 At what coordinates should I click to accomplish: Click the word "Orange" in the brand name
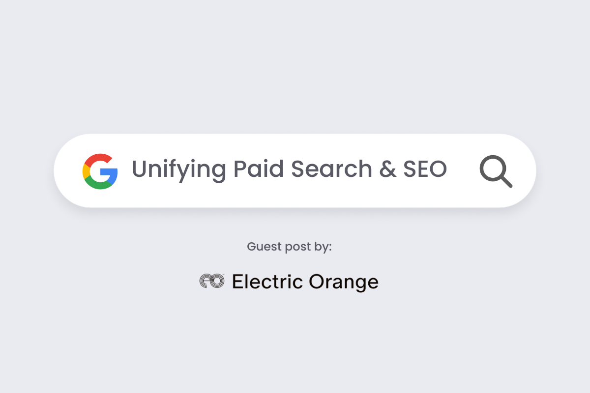coord(344,282)
